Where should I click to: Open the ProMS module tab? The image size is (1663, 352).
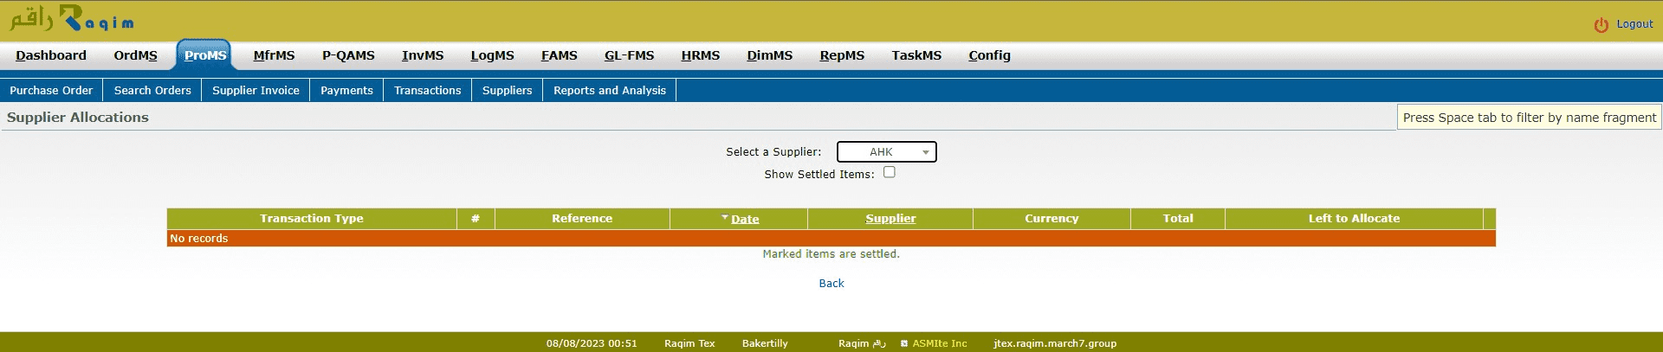(204, 55)
